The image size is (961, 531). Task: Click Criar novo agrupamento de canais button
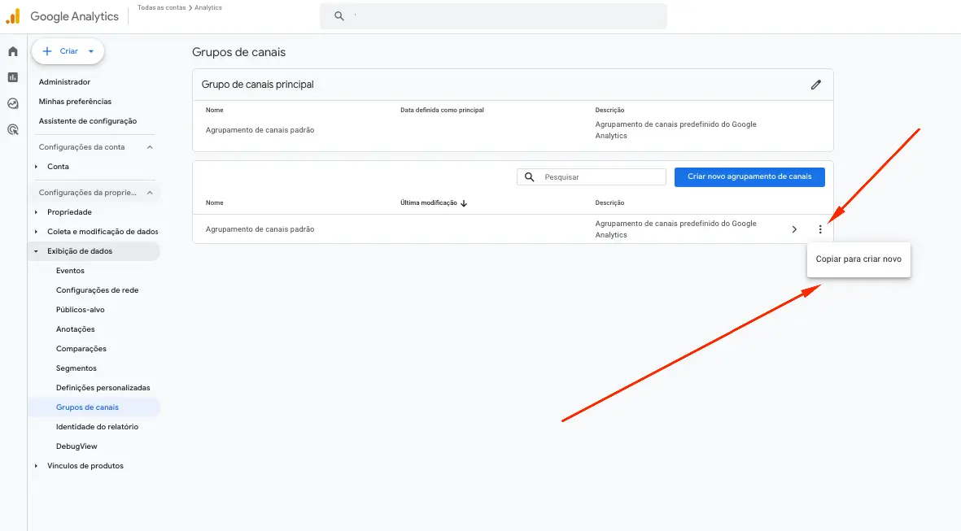click(x=749, y=176)
